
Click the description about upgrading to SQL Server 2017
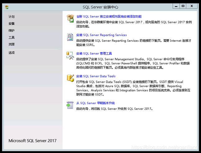(x=114, y=109)
